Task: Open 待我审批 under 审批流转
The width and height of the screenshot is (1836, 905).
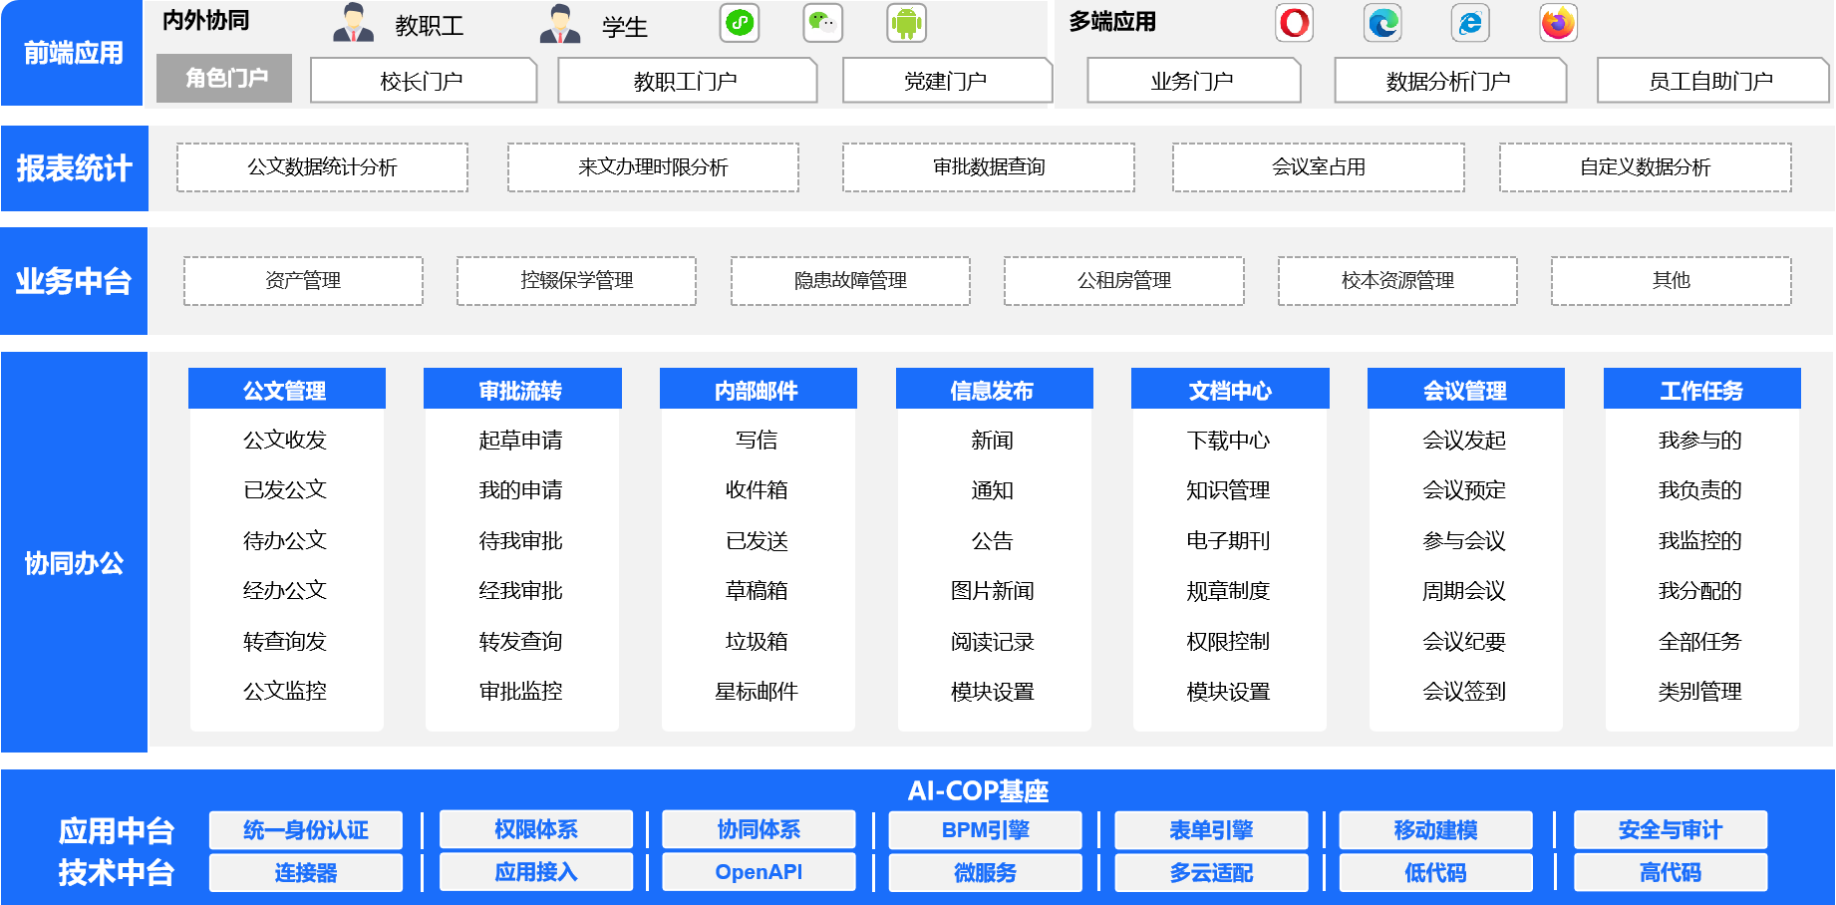Action: point(521,541)
